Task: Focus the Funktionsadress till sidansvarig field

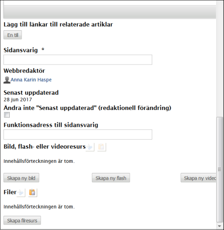Action: pos(78,134)
